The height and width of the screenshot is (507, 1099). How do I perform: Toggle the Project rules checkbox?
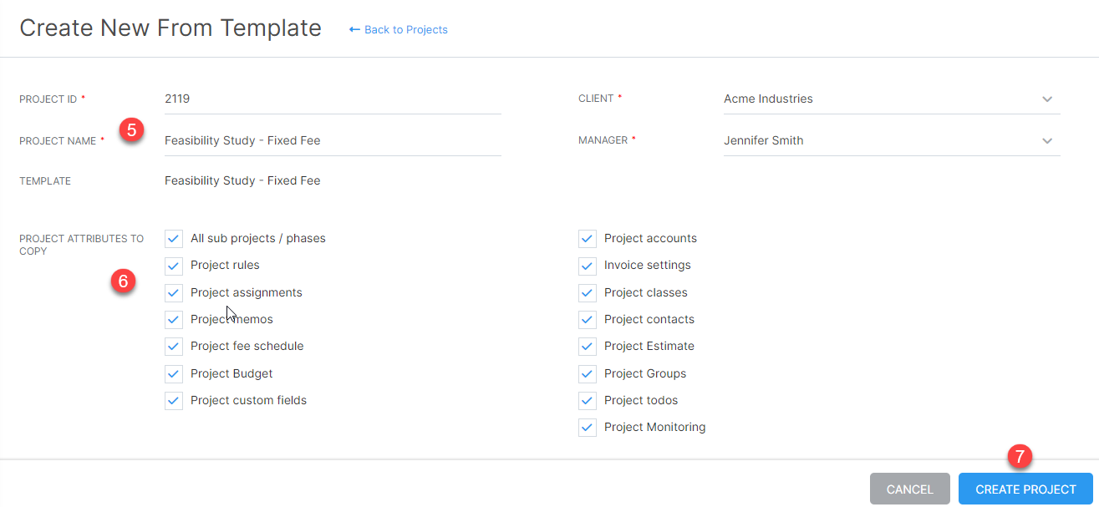(173, 266)
